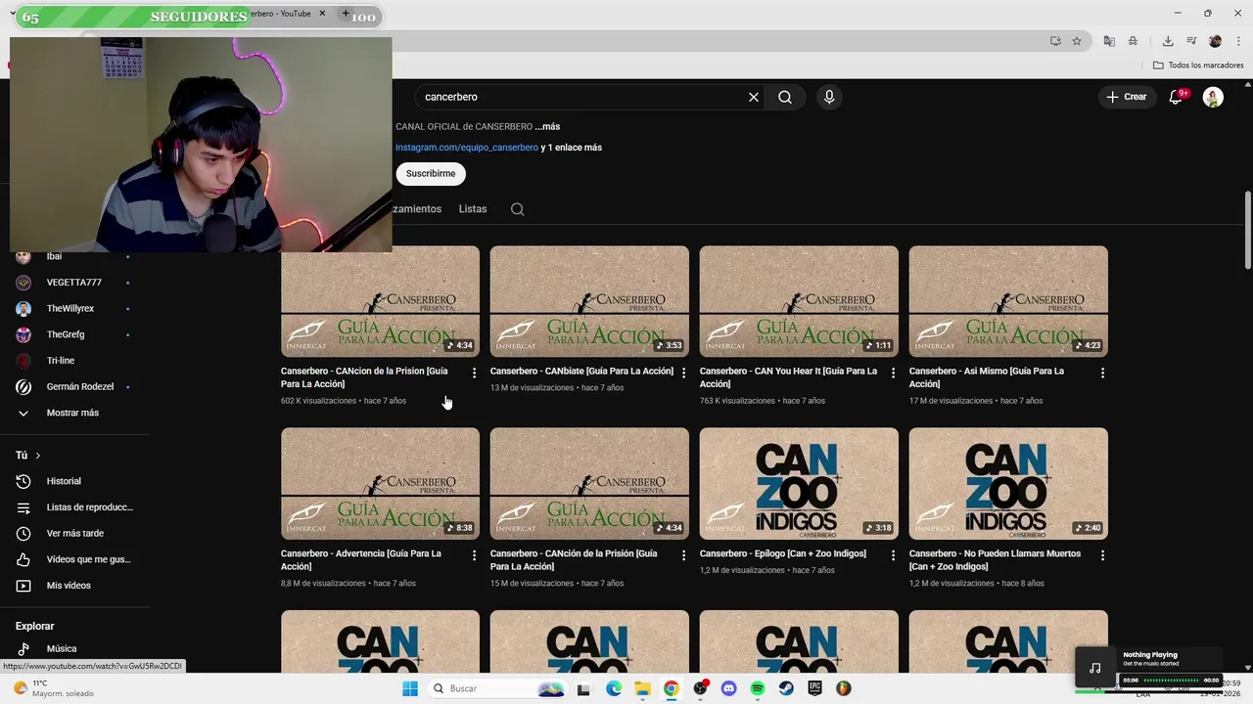Activate voice search microphone
Viewport: 1253px width, 704px height.
point(829,97)
